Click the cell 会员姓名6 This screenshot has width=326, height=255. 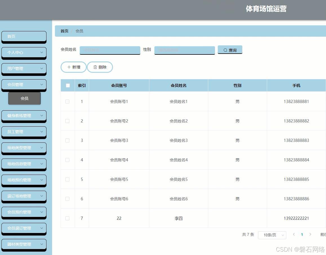(179, 199)
